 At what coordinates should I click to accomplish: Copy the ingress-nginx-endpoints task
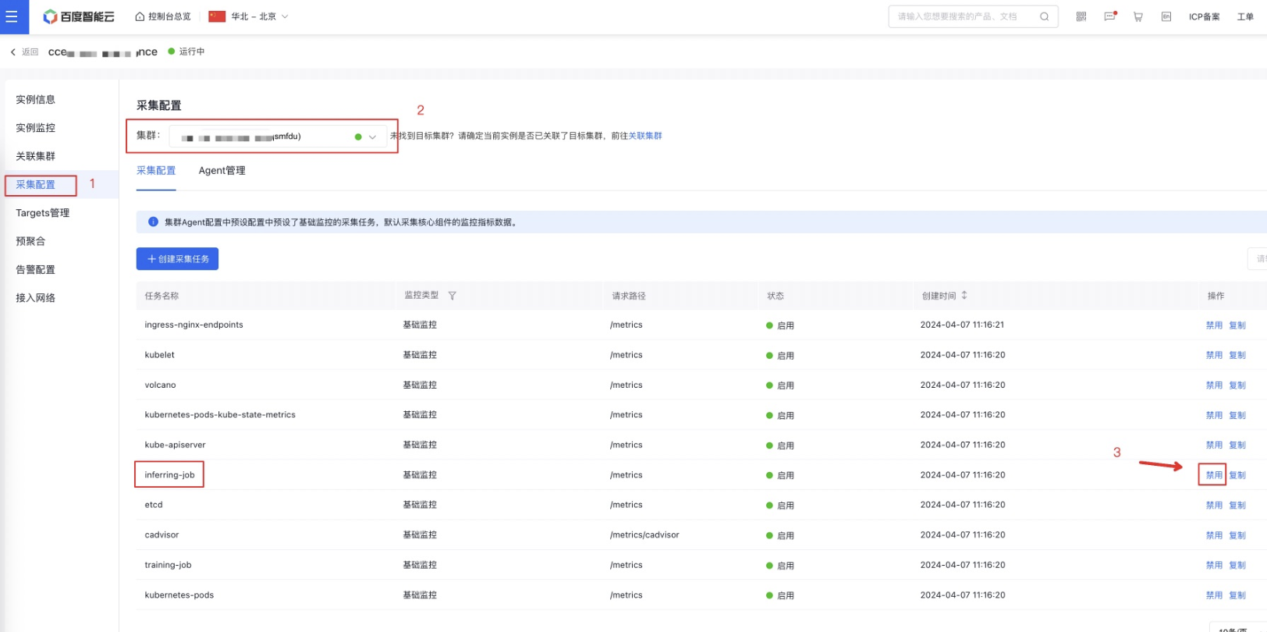point(1237,325)
